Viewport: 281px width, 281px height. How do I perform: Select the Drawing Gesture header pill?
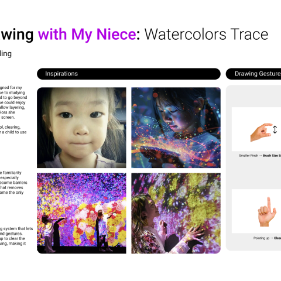pyautogui.click(x=253, y=74)
